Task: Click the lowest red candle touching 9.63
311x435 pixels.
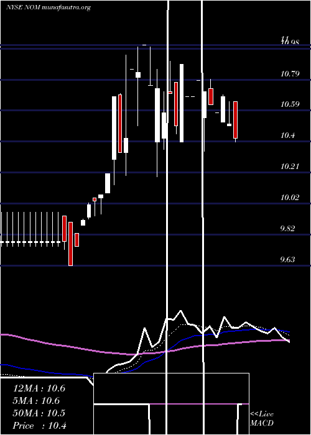Action: pos(70,244)
